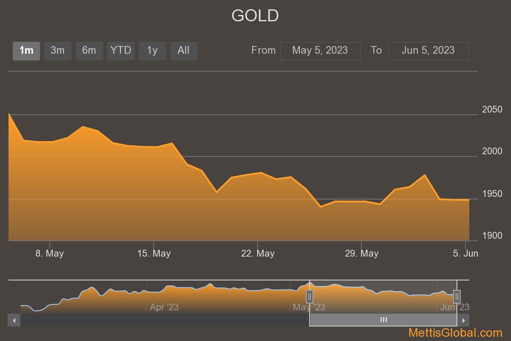
Task: Open the From date field
Action: tap(320, 51)
